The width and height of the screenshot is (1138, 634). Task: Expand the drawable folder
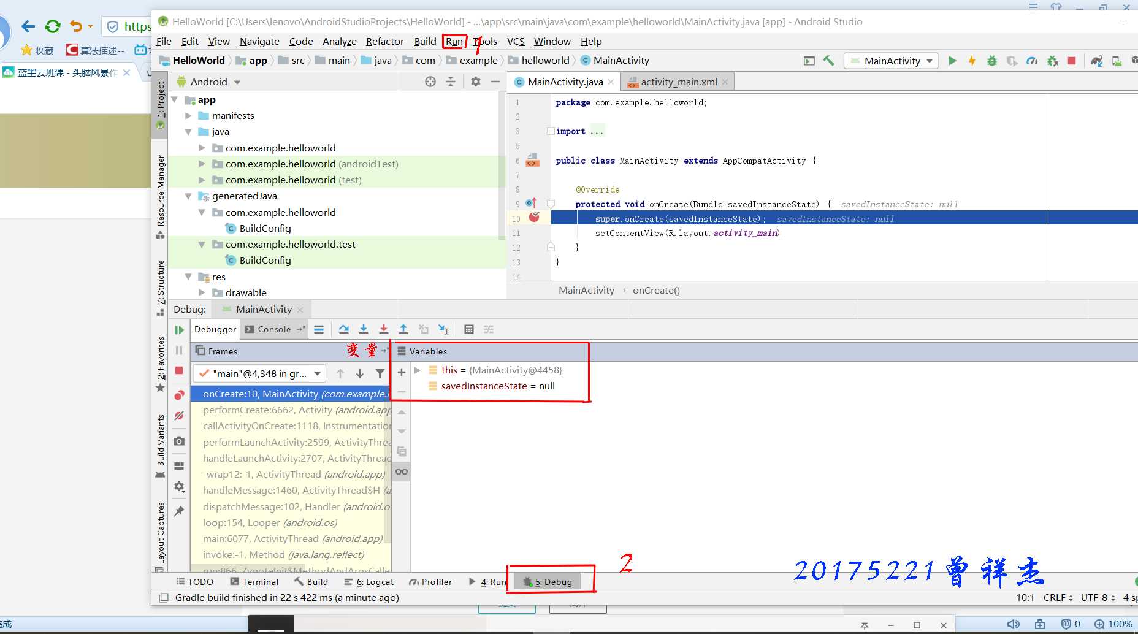click(202, 292)
